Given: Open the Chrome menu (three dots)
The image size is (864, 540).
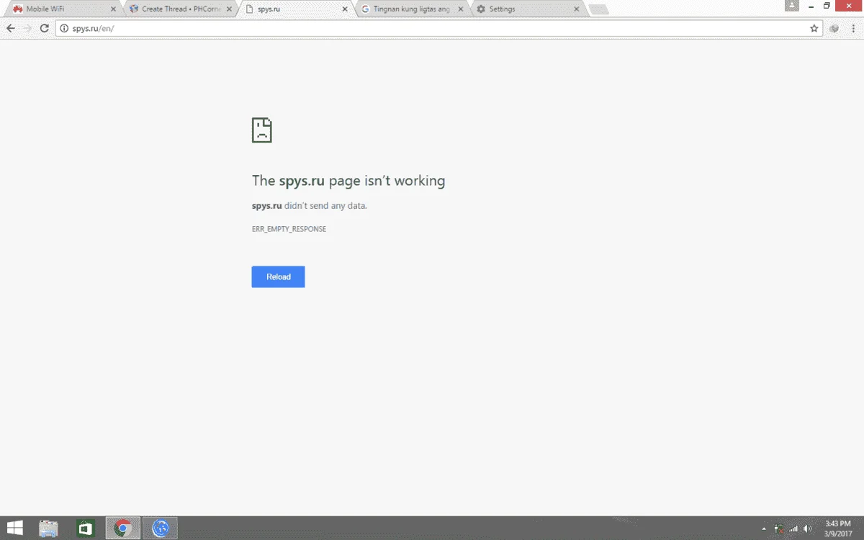Looking at the screenshot, I should [852, 28].
